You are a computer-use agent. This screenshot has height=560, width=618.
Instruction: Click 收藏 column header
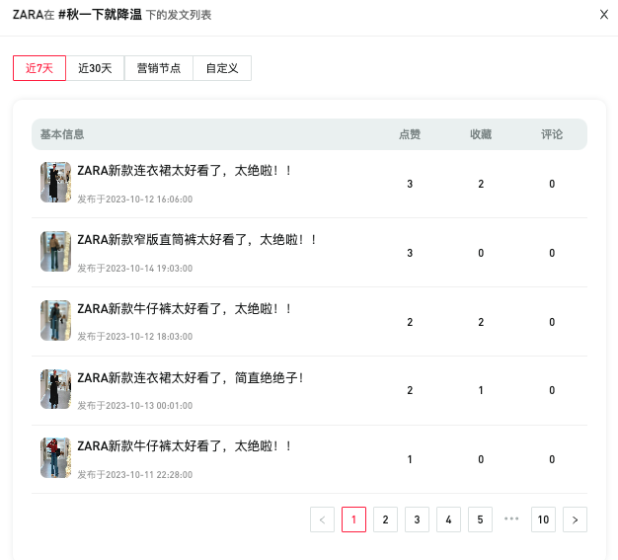click(481, 134)
